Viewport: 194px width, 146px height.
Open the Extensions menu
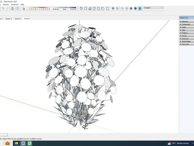[15, 4]
